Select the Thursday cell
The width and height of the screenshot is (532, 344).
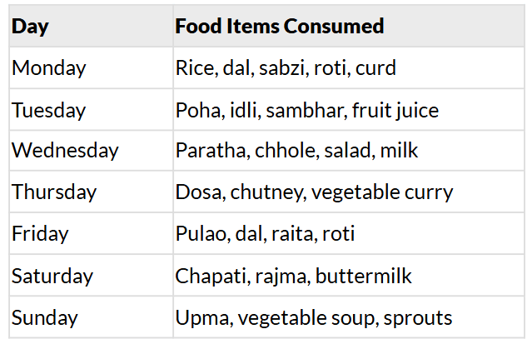click(x=54, y=192)
